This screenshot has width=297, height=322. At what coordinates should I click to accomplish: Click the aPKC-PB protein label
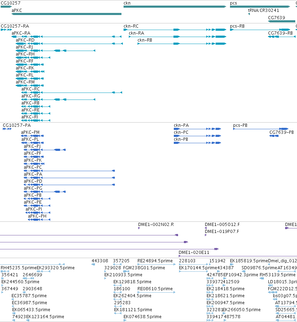pos(33,195)
